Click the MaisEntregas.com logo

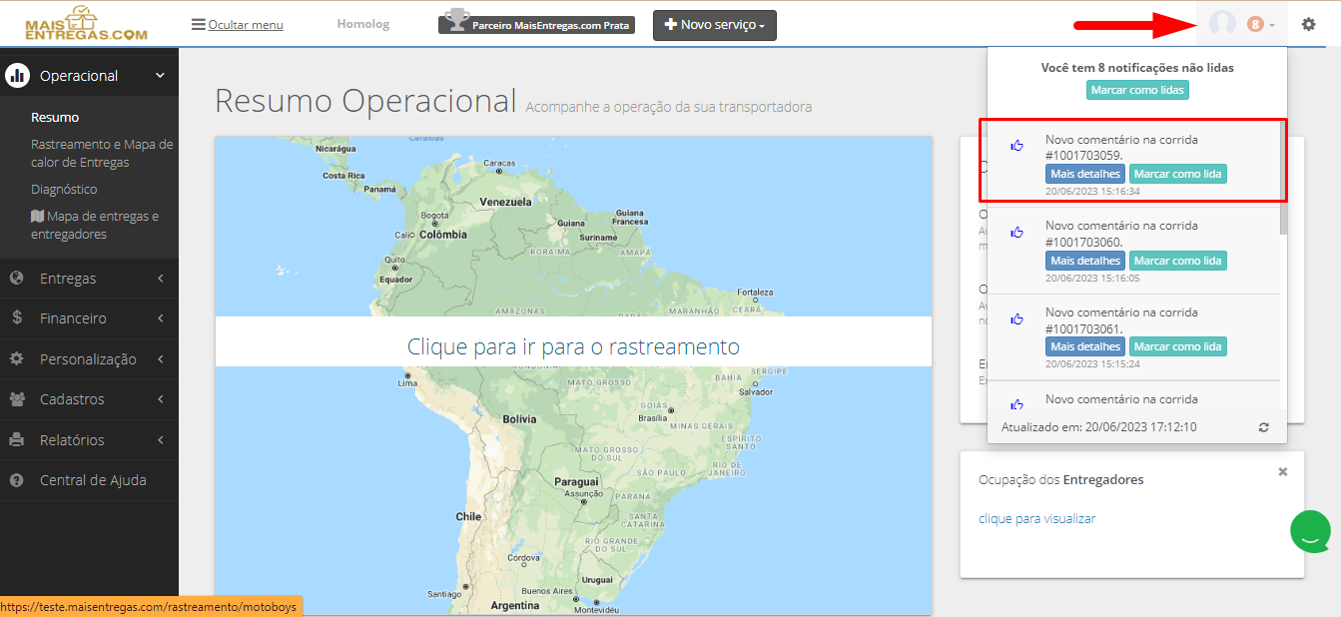coord(86,24)
